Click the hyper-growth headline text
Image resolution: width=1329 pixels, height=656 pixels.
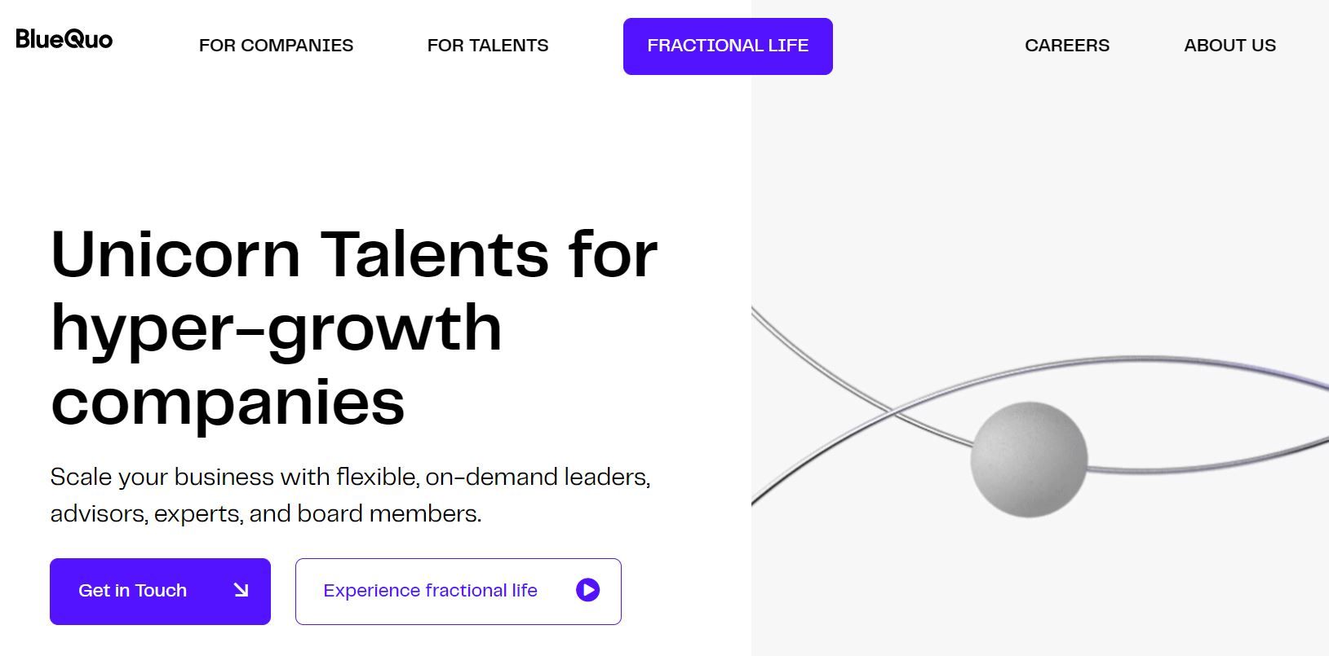(x=276, y=329)
